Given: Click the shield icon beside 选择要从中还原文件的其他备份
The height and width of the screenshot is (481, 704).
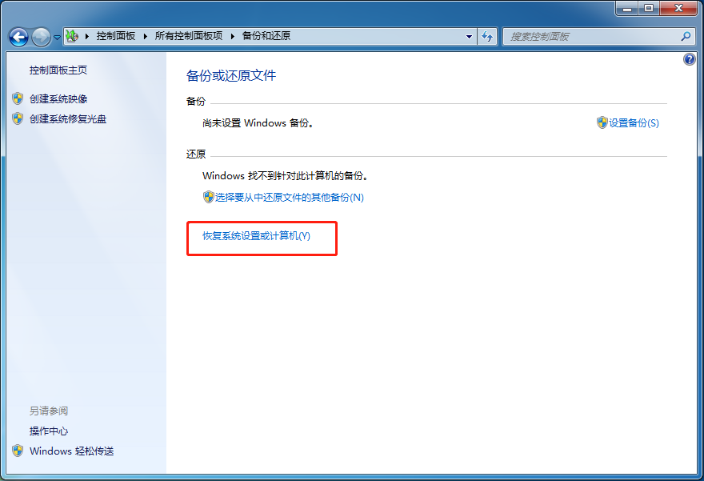Looking at the screenshot, I should tap(206, 196).
